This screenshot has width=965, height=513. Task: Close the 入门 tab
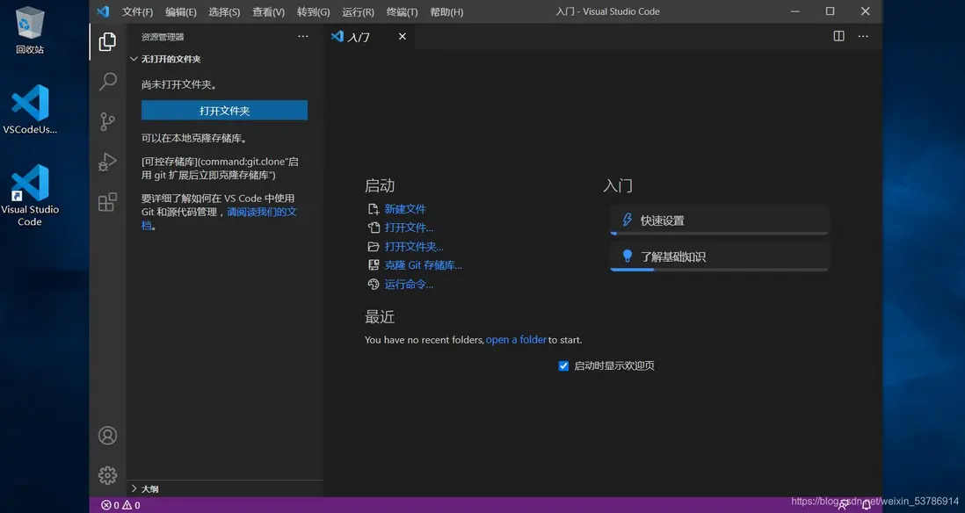(403, 37)
